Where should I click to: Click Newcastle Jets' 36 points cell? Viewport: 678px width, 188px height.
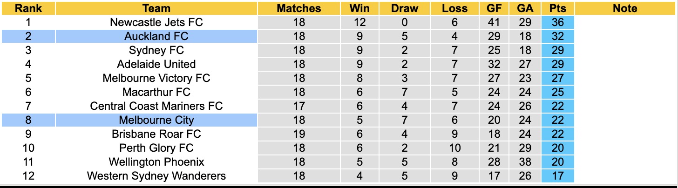558,22
